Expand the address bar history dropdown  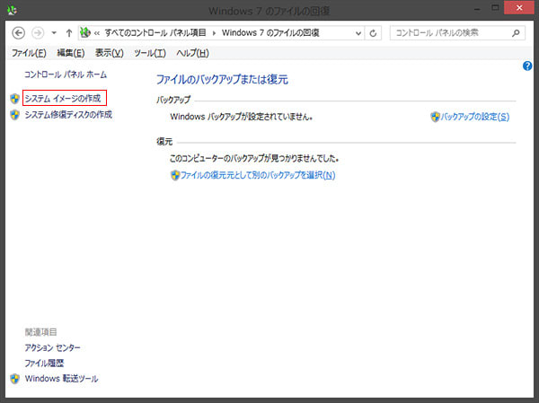[x=358, y=33]
